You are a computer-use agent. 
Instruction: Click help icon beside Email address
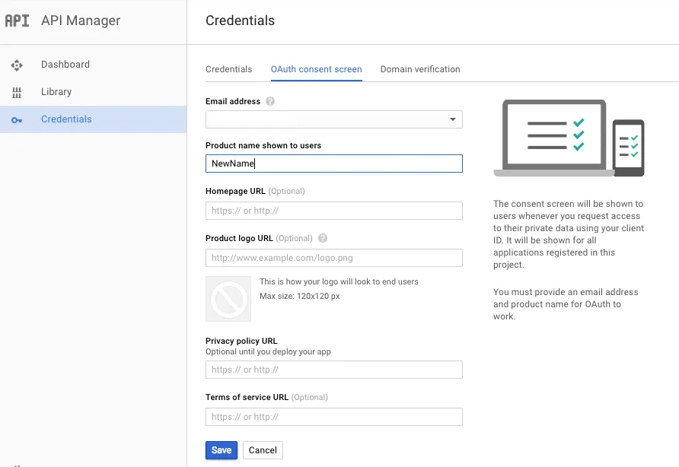tap(270, 102)
